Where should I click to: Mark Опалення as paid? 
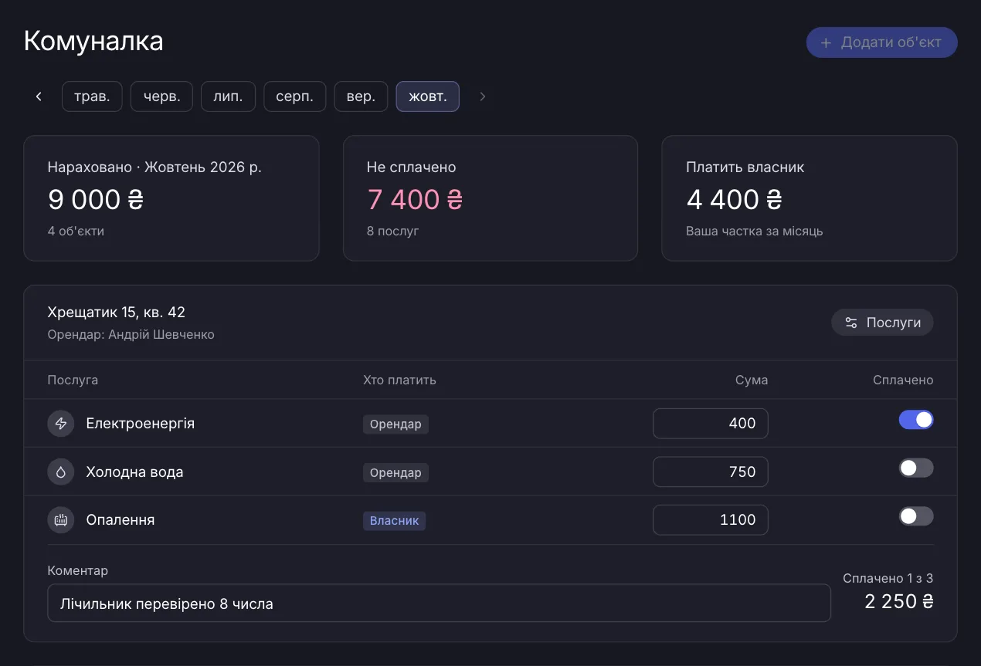[916, 516]
